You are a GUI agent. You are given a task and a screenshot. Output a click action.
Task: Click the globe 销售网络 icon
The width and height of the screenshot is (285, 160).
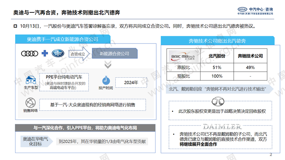click(x=31, y=103)
